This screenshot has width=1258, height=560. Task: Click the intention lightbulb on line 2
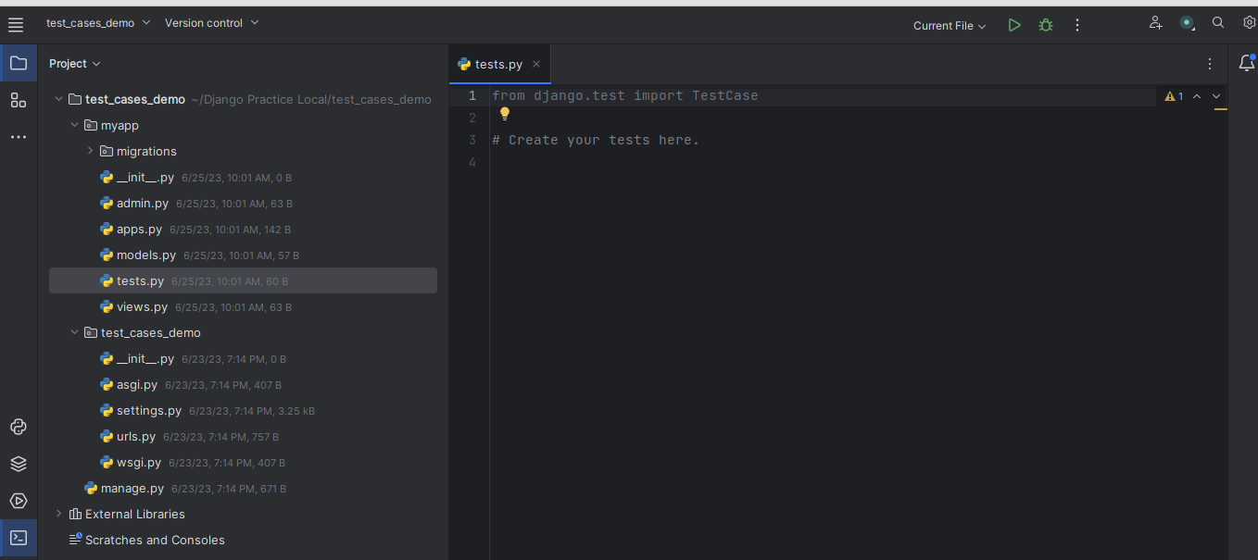[504, 114]
